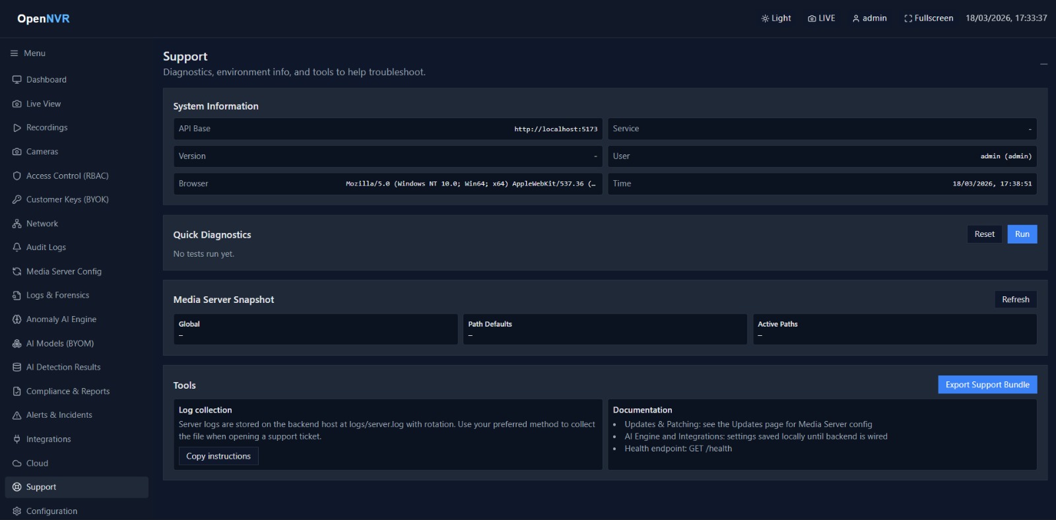The height and width of the screenshot is (520, 1056).
Task: Click the Audit Logs bell icon
Action: click(17, 247)
